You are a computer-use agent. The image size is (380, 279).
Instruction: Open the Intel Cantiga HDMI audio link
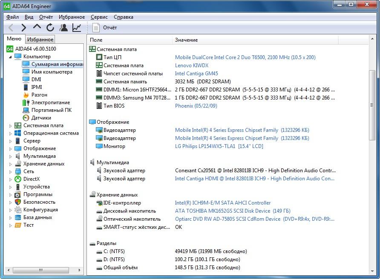(x=255, y=179)
